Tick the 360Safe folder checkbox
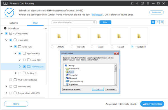 coord(52,47)
